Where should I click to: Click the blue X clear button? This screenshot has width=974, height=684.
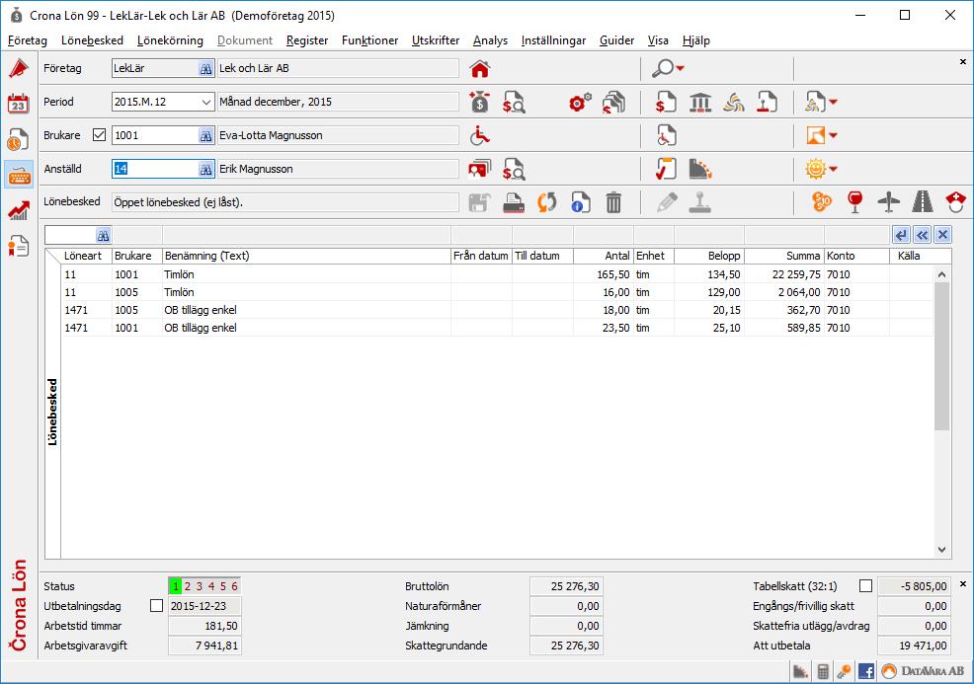click(943, 235)
